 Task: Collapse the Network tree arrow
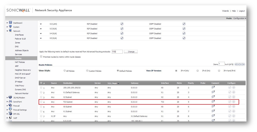pos(7,31)
